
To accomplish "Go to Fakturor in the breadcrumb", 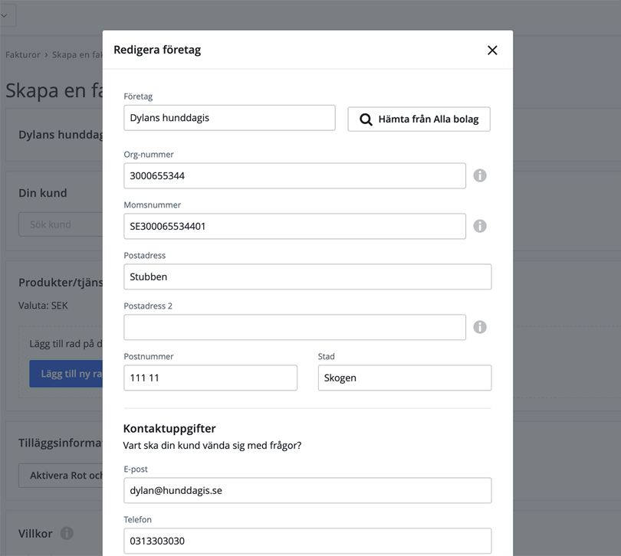I will (x=22, y=55).
